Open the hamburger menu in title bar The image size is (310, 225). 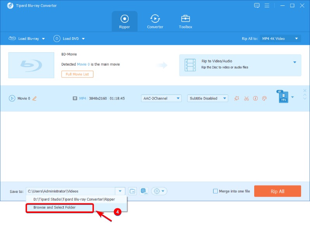tap(267, 5)
